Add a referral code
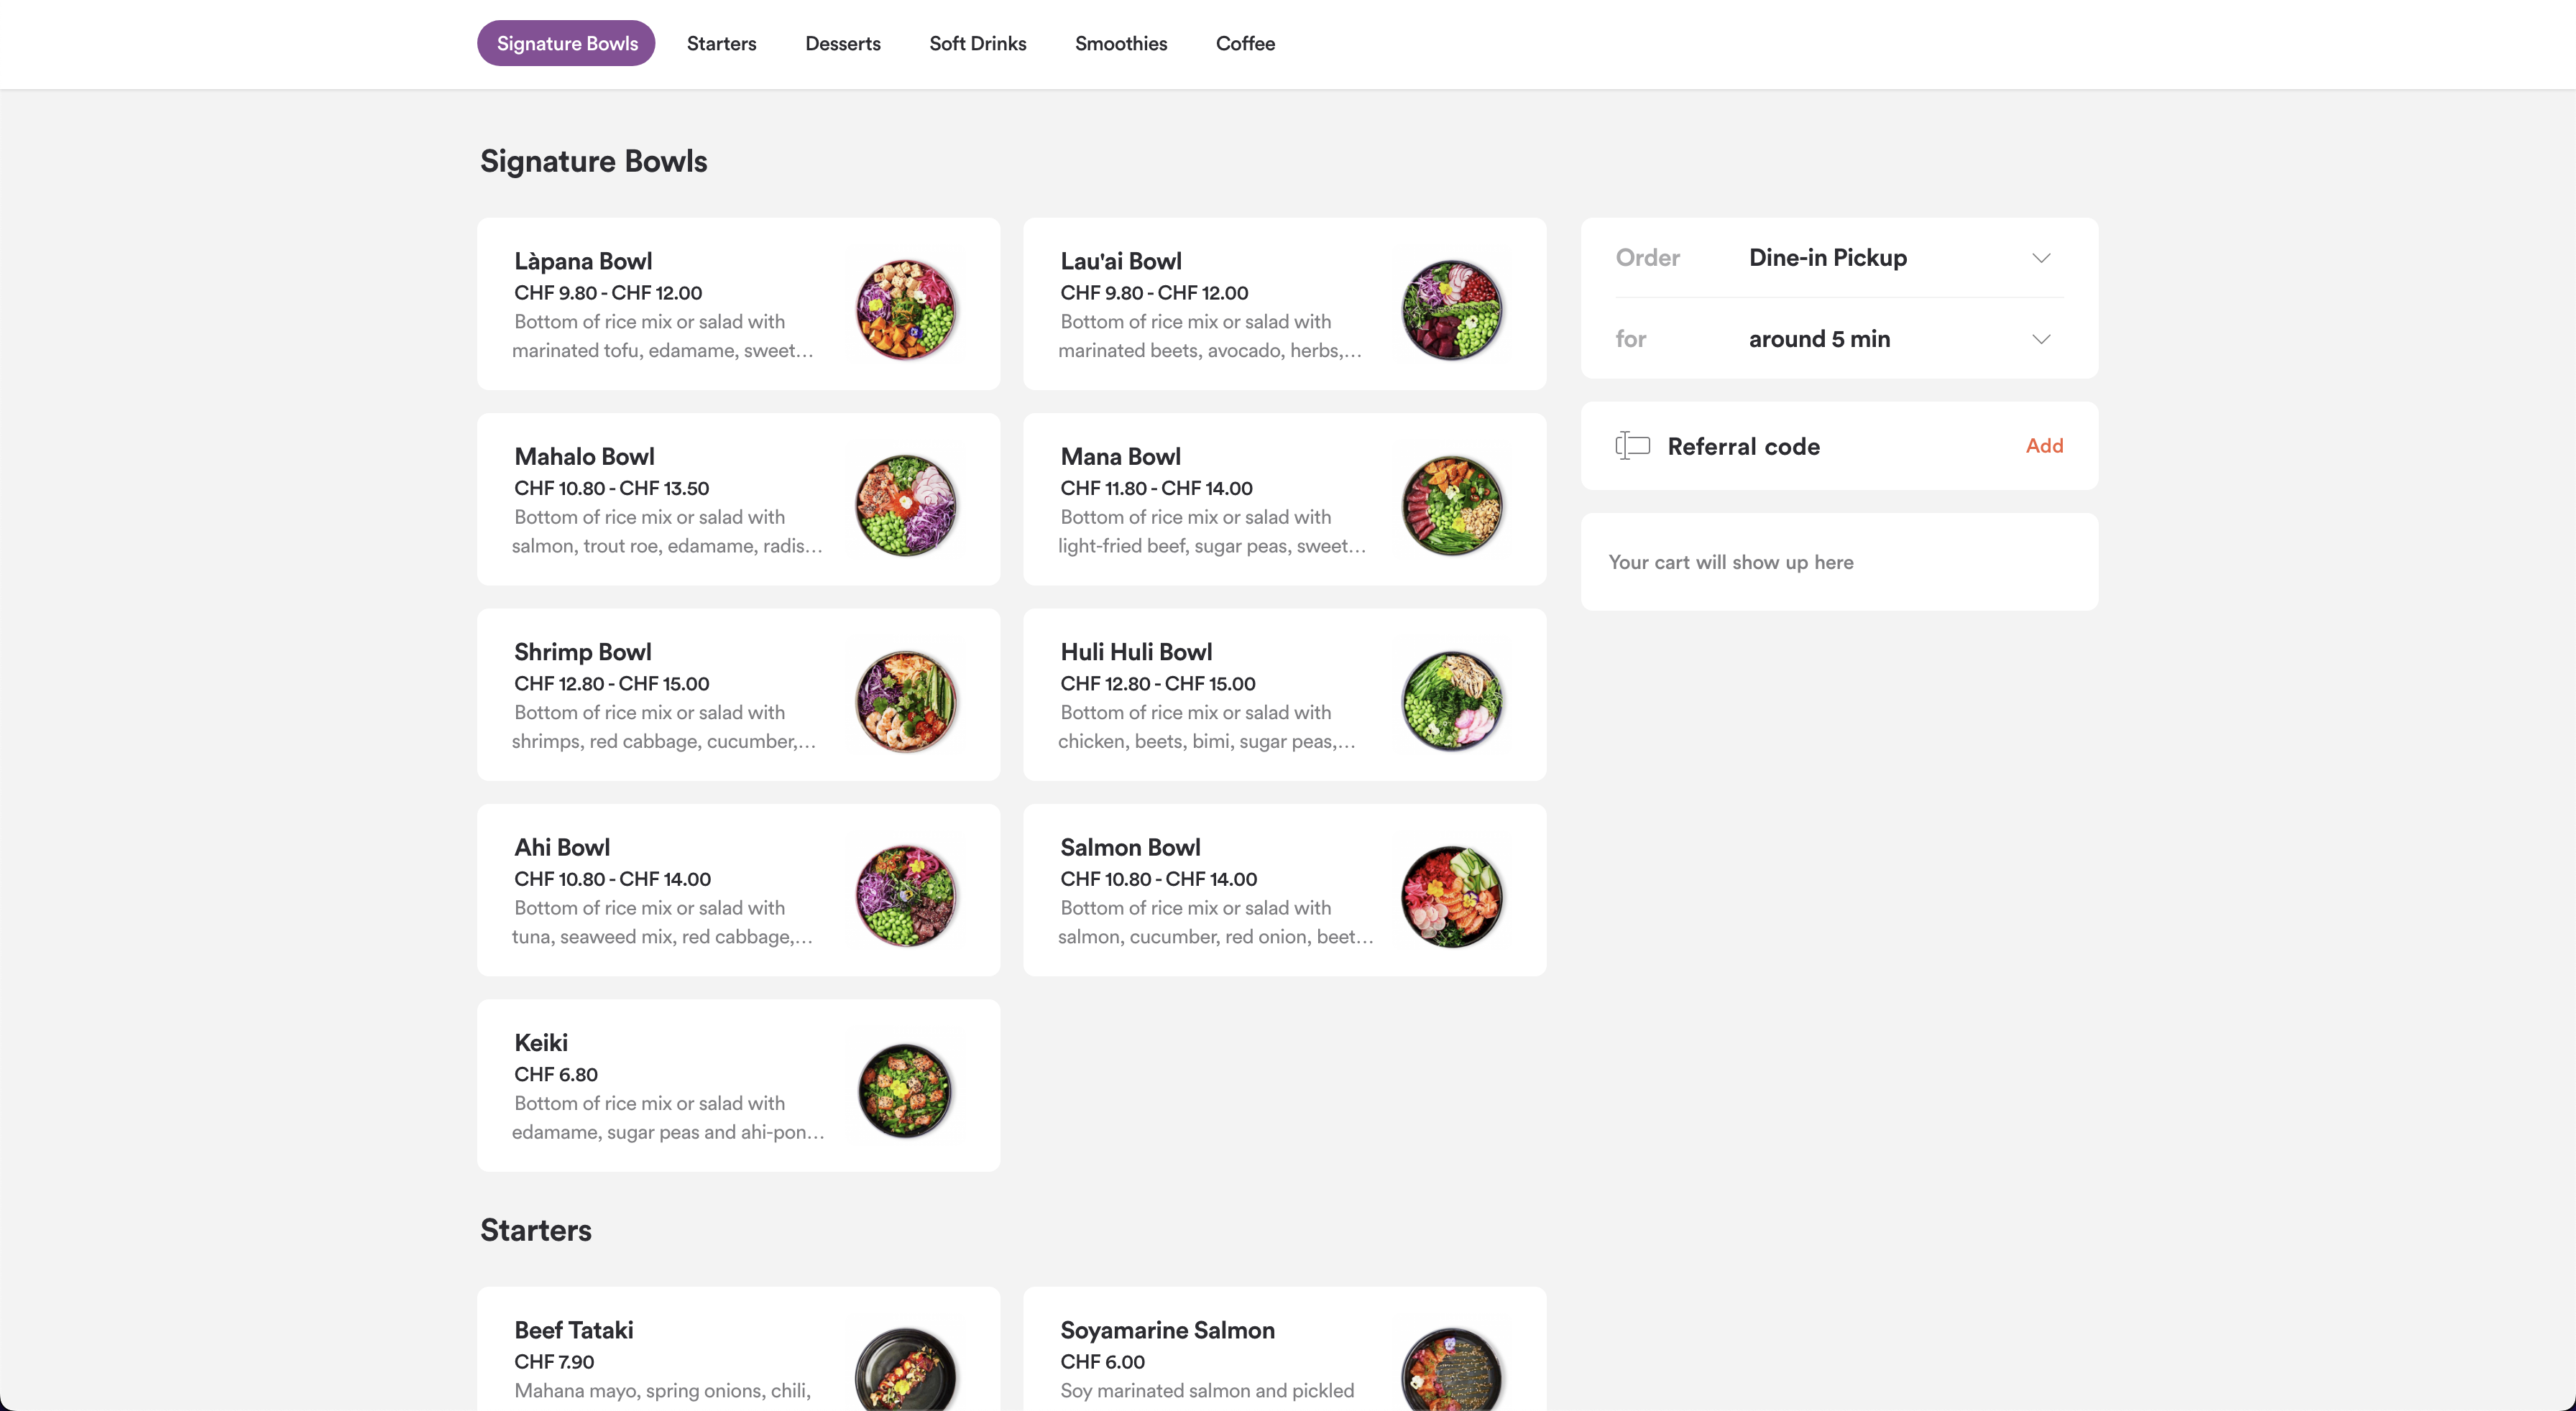2576x1411 pixels. (2044, 445)
